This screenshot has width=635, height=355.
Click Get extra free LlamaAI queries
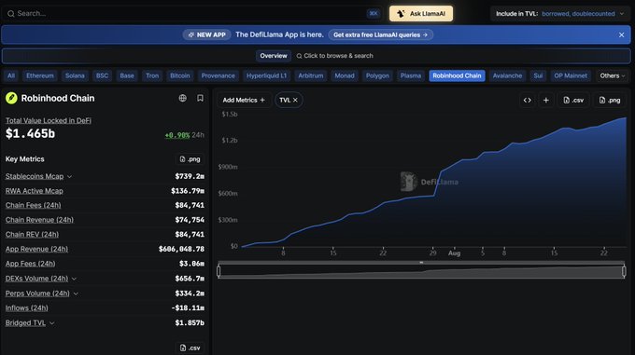pos(381,35)
